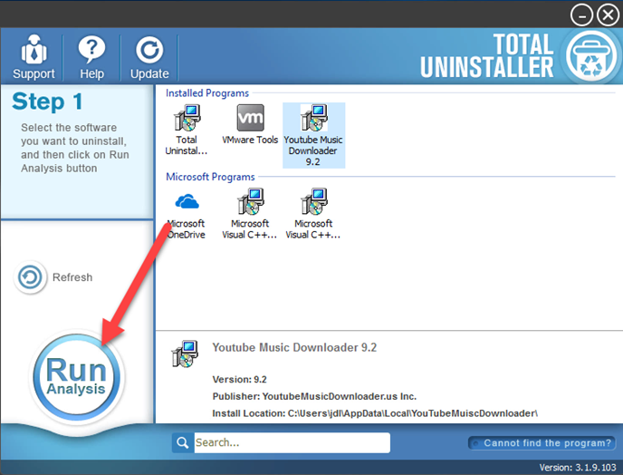Select the first Microsoft Visual C++ entry
623x475 pixels.
pyautogui.click(x=250, y=214)
